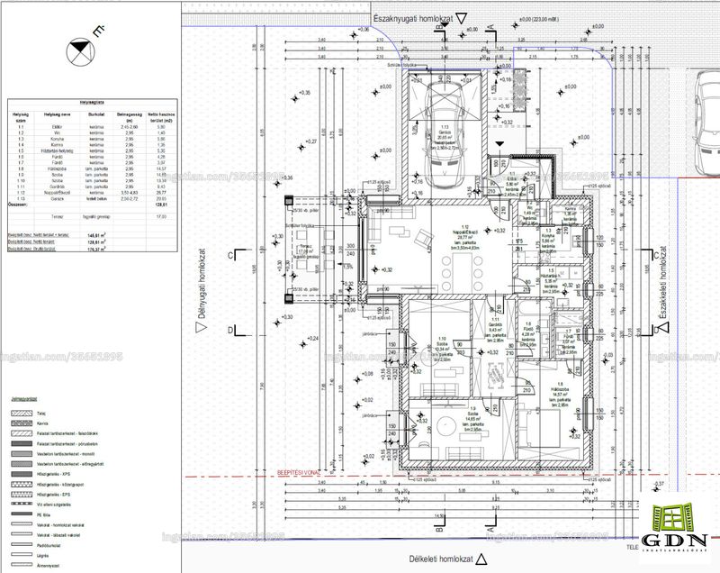Image resolution: width=720 pixels, height=573 pixels.
Task: Click the ±0,00 (223,00 mBf.) elevation label
Action: pyautogui.click(x=539, y=20)
